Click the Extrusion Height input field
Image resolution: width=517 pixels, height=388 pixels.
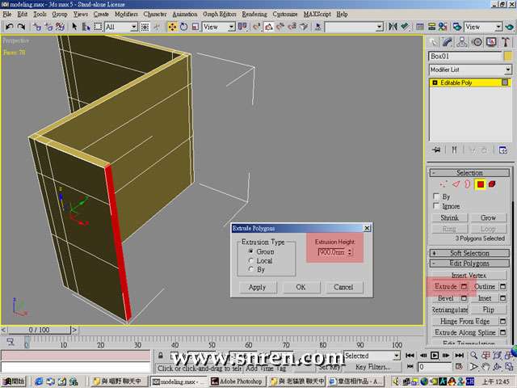tap(331, 252)
